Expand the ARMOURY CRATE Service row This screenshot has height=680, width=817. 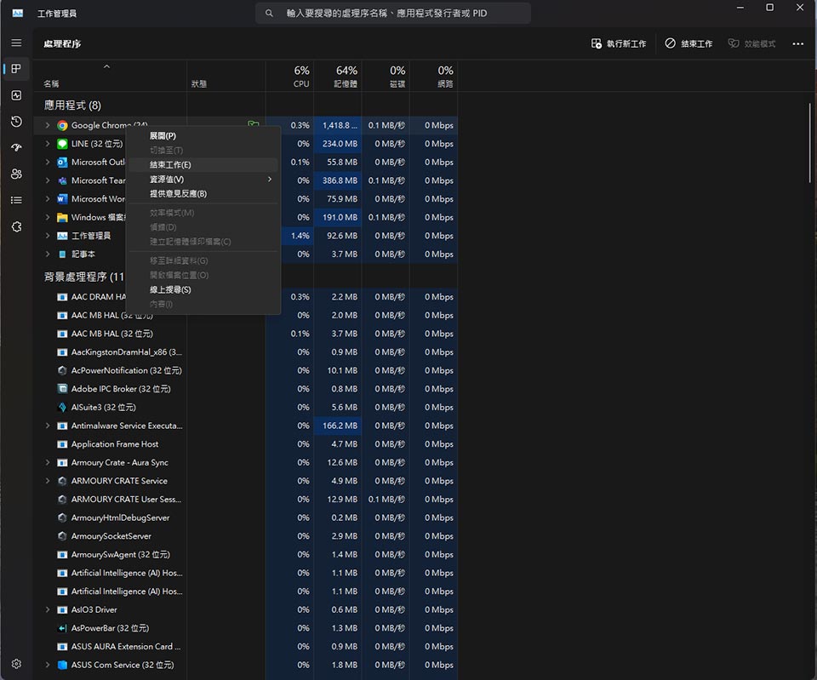click(48, 481)
